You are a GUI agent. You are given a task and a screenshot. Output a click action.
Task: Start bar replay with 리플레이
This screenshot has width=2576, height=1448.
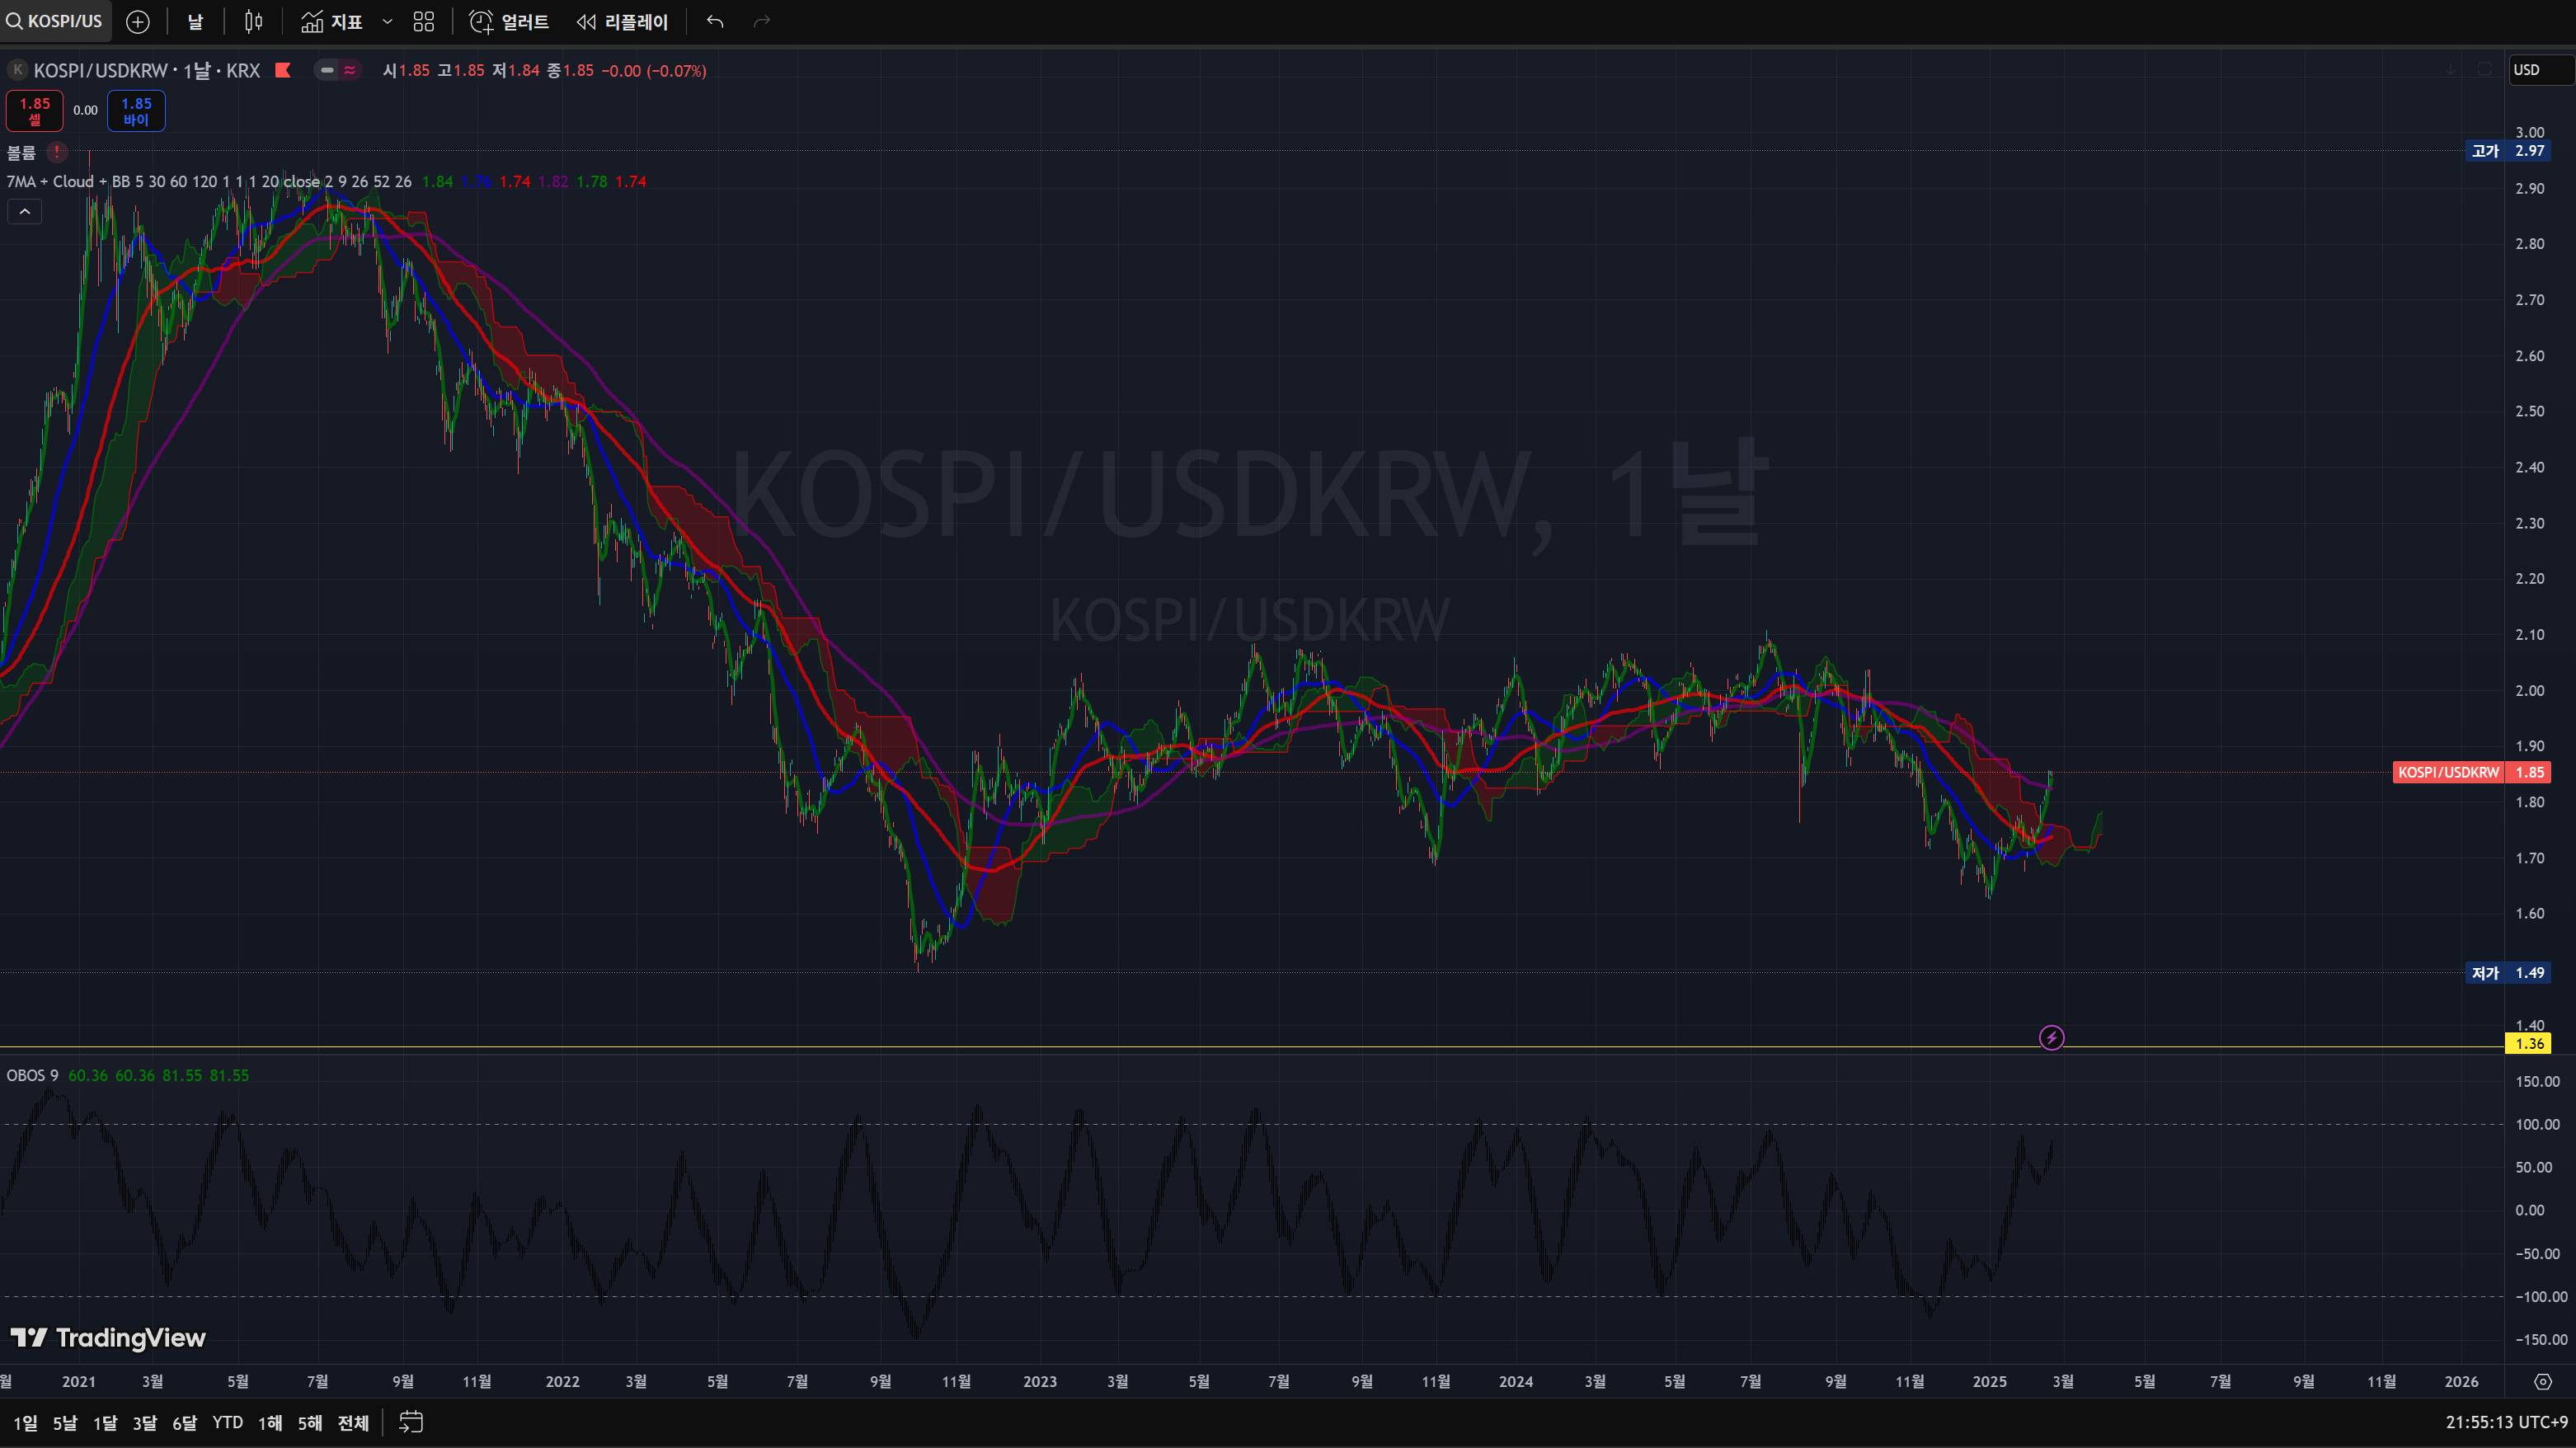coord(622,21)
